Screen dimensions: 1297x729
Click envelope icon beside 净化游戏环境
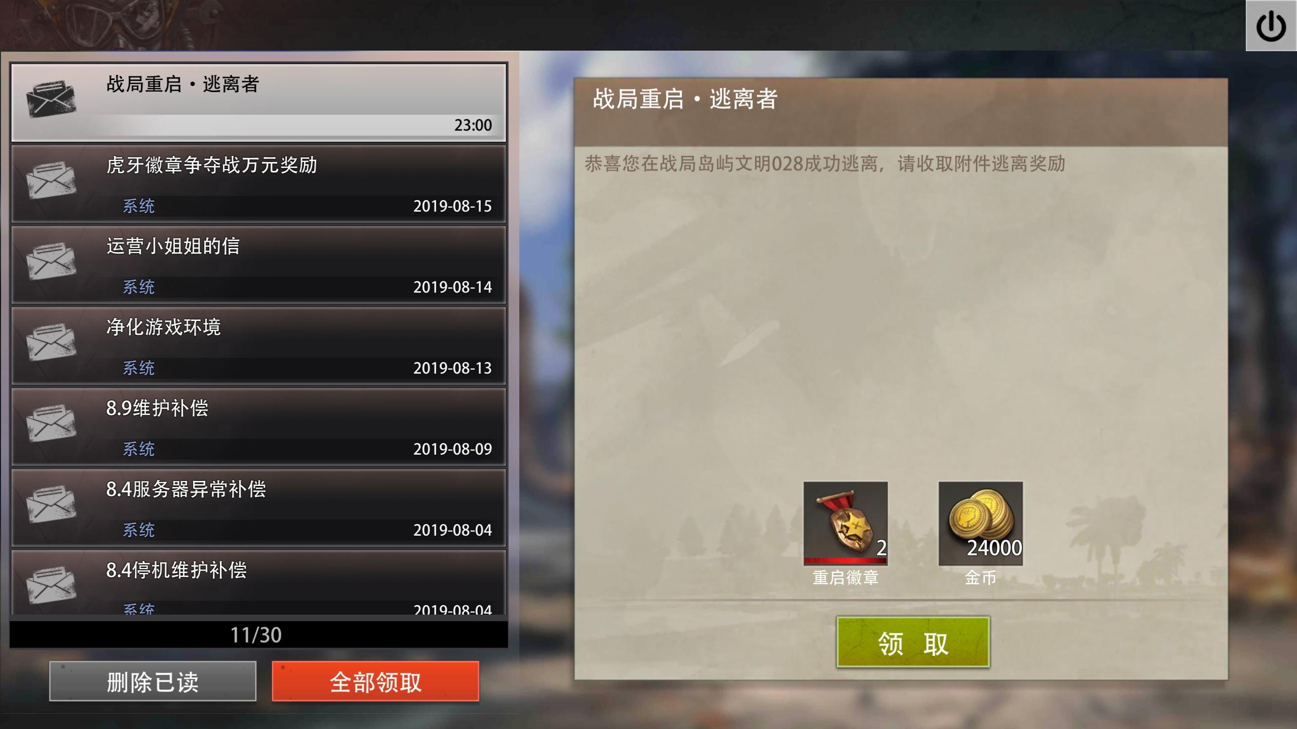pos(51,342)
